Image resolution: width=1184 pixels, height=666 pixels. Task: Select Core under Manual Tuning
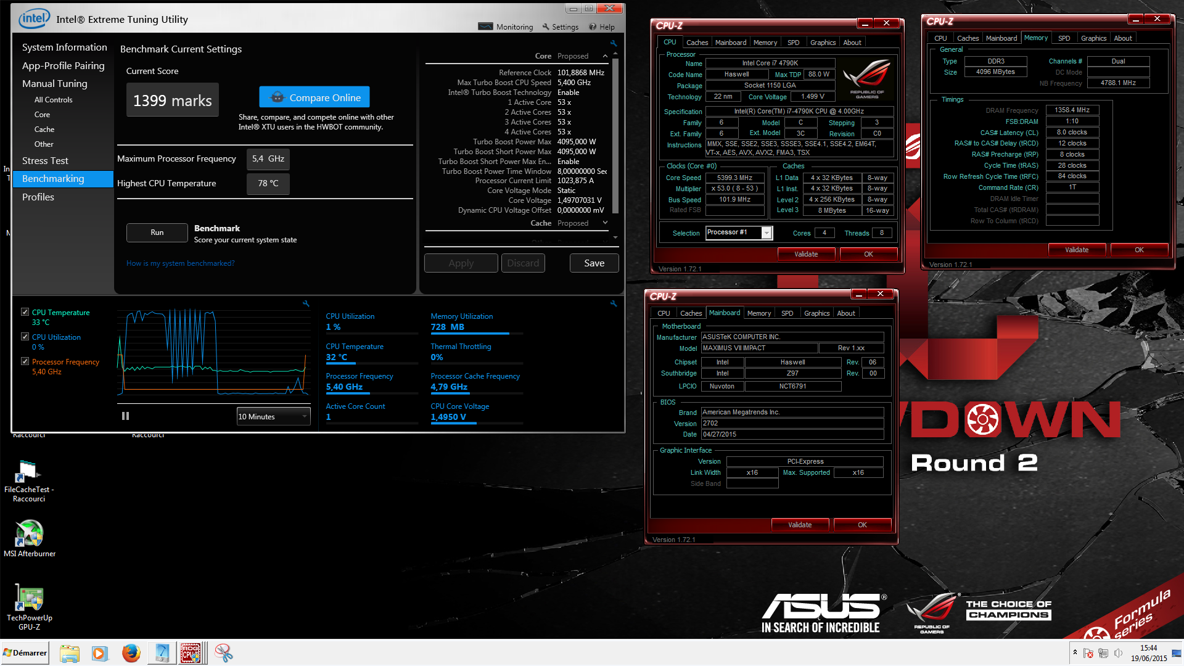pyautogui.click(x=42, y=115)
